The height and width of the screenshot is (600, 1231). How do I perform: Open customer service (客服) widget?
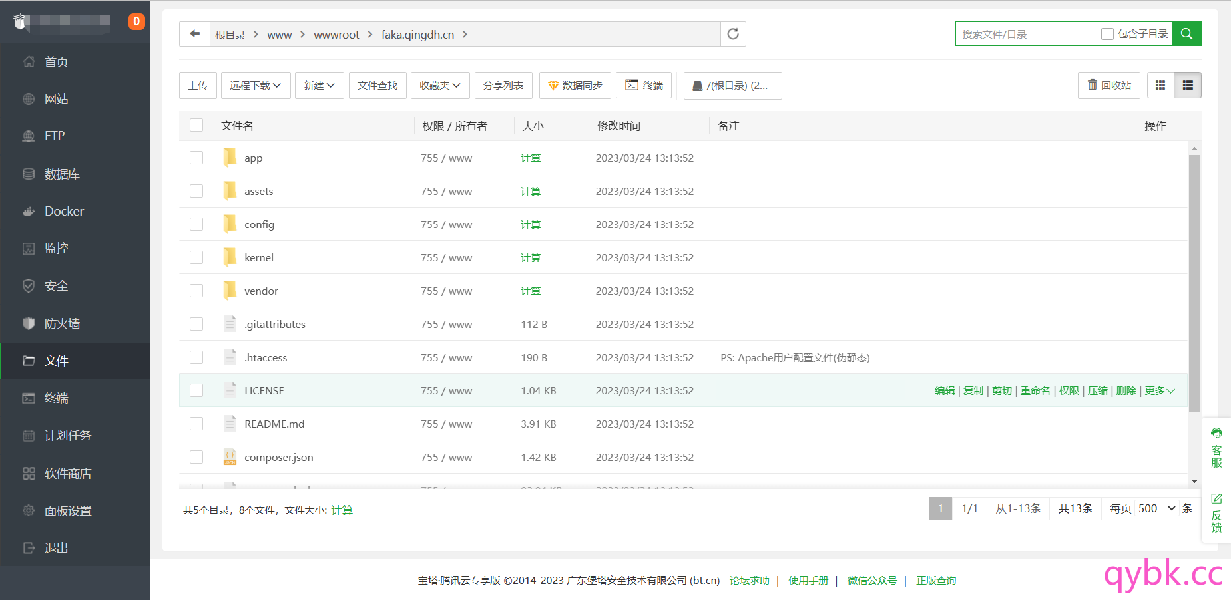(1216, 448)
